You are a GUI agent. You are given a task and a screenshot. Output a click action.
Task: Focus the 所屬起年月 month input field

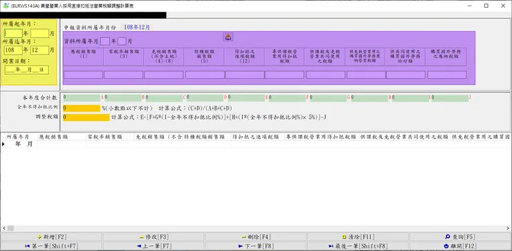click(40, 33)
